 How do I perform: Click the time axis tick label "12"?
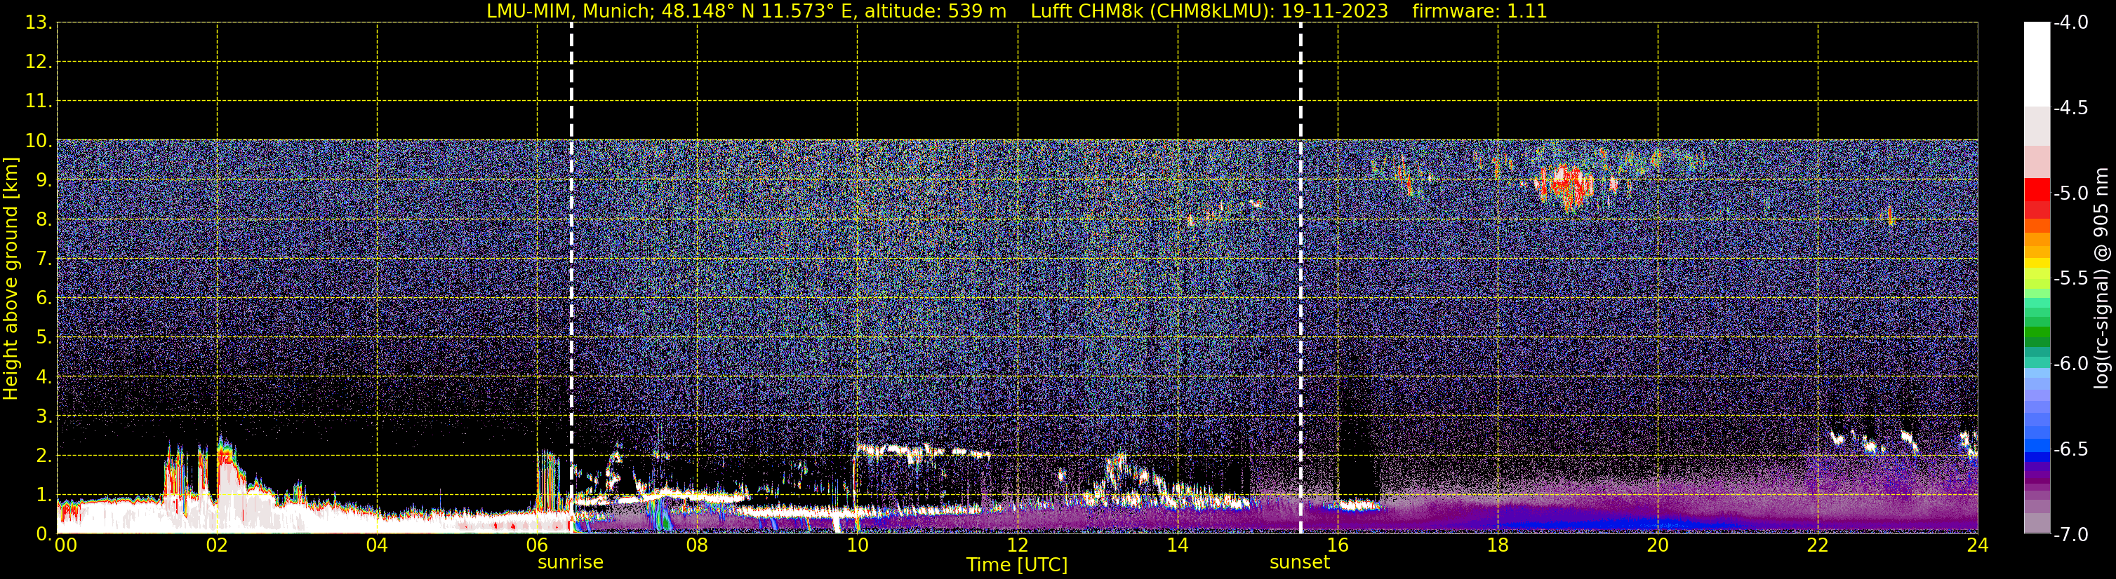pos(1018,545)
